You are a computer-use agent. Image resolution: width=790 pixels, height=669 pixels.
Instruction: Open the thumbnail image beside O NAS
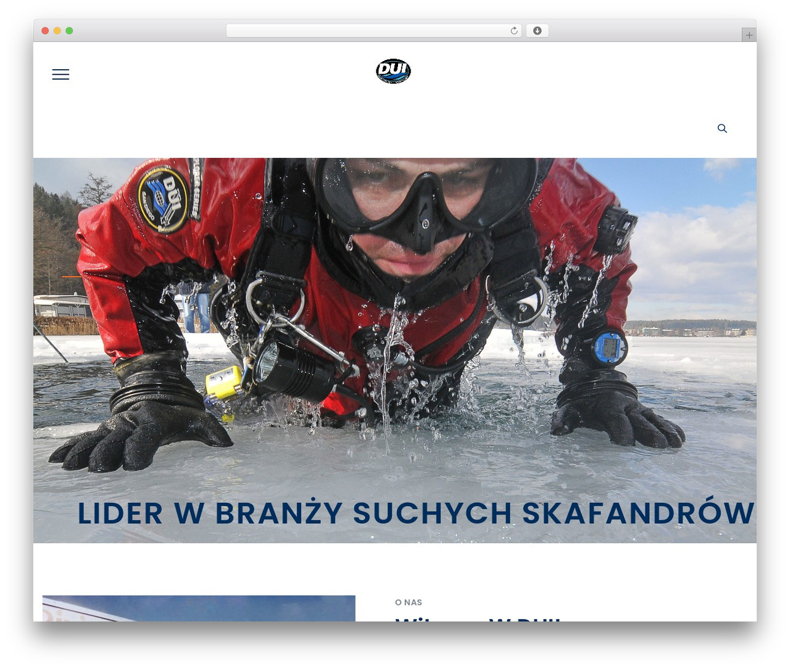(x=199, y=609)
